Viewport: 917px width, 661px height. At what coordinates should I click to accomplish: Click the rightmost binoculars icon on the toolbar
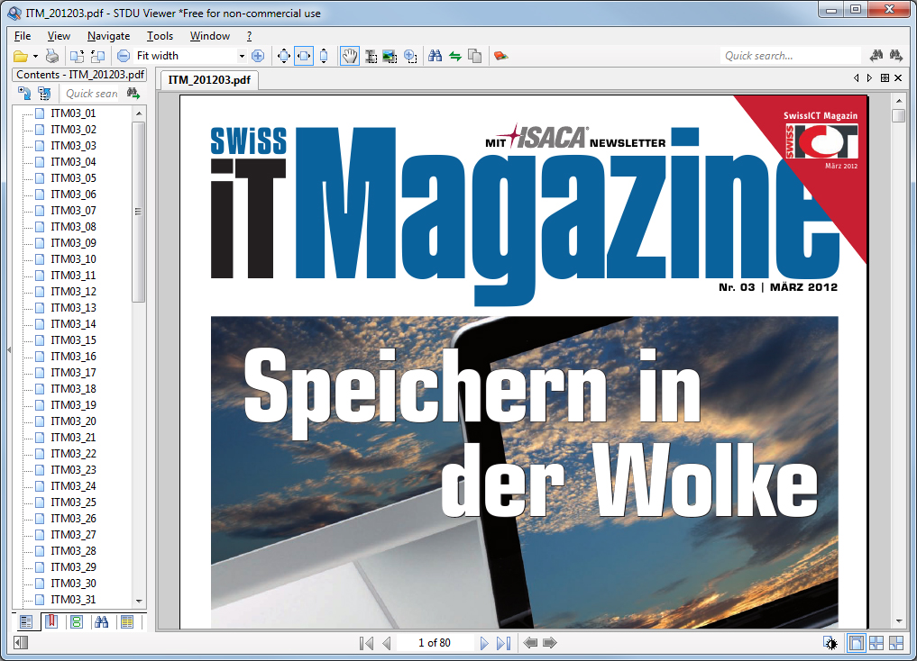click(896, 56)
